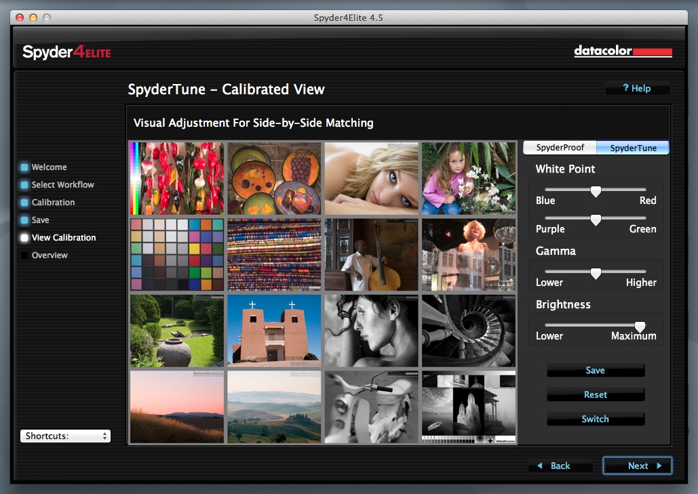Go Back to previous step

point(560,466)
